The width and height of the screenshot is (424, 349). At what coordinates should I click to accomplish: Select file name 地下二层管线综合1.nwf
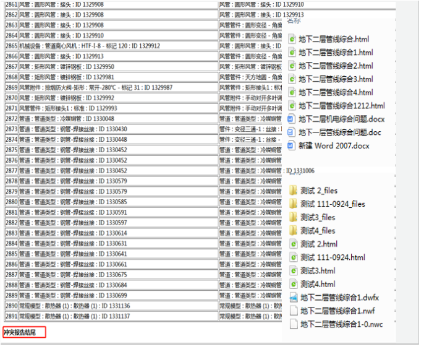click(x=337, y=311)
